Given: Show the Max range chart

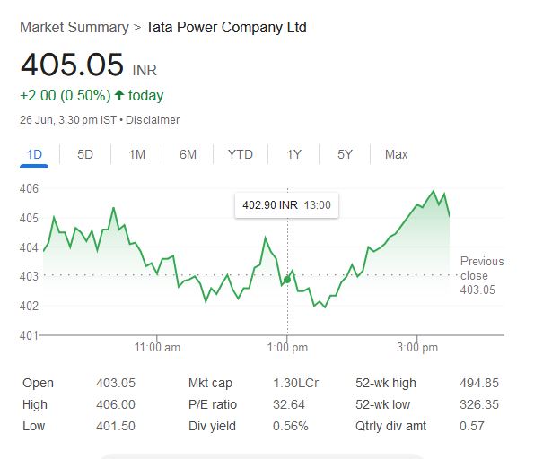Looking at the screenshot, I should (x=396, y=154).
